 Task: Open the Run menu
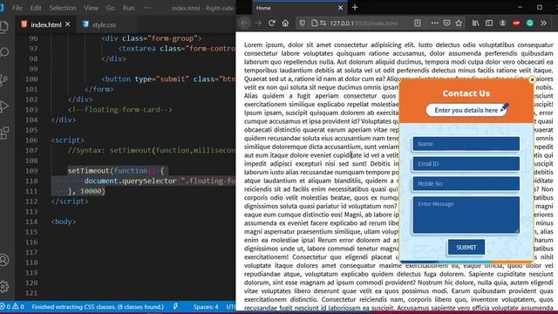tap(128, 8)
